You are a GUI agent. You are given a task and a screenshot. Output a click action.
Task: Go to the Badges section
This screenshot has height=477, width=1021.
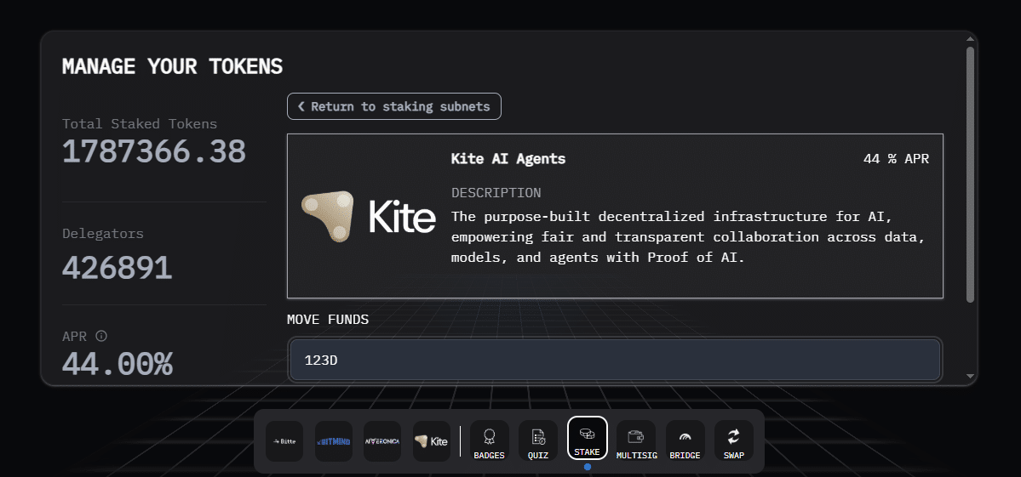click(489, 441)
